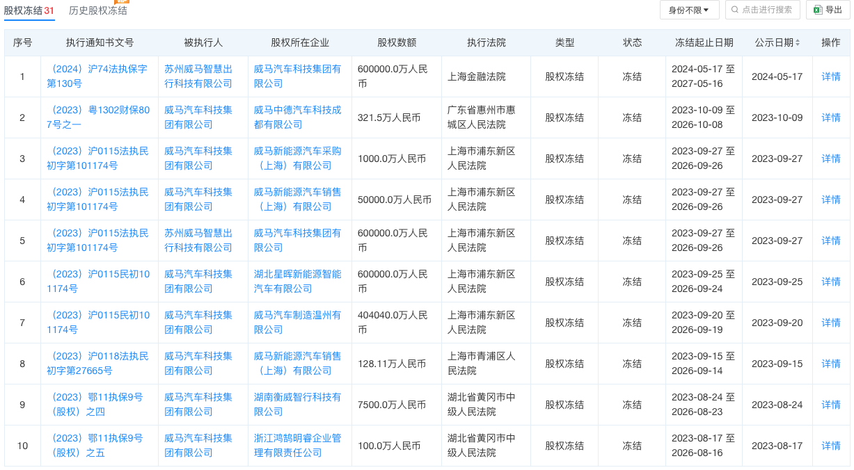Sort by 公示日期 using the sort arrows
854x470 pixels.
(798, 42)
